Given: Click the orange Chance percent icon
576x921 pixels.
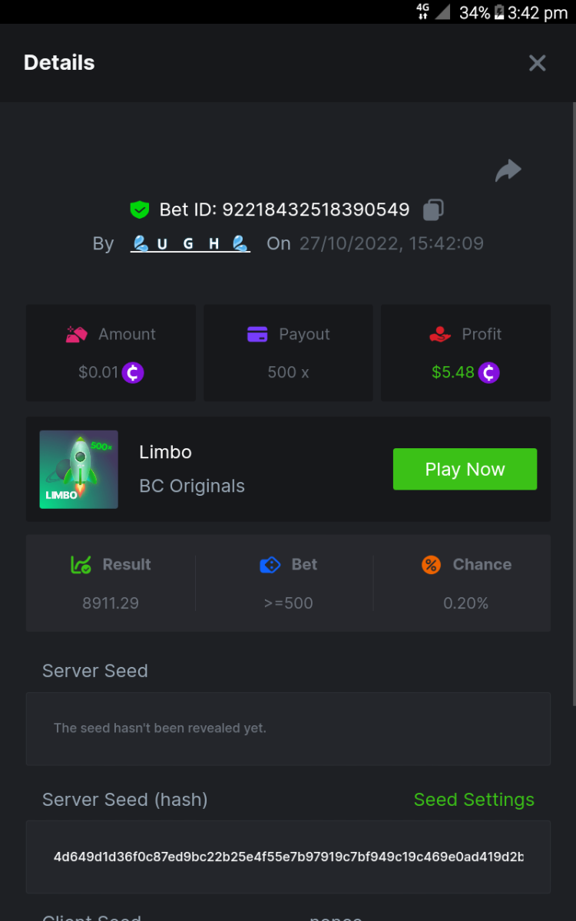Looking at the screenshot, I should 432,565.
